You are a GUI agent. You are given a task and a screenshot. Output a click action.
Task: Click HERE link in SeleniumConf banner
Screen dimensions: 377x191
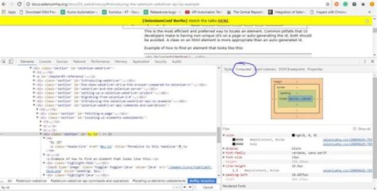tap(223, 21)
